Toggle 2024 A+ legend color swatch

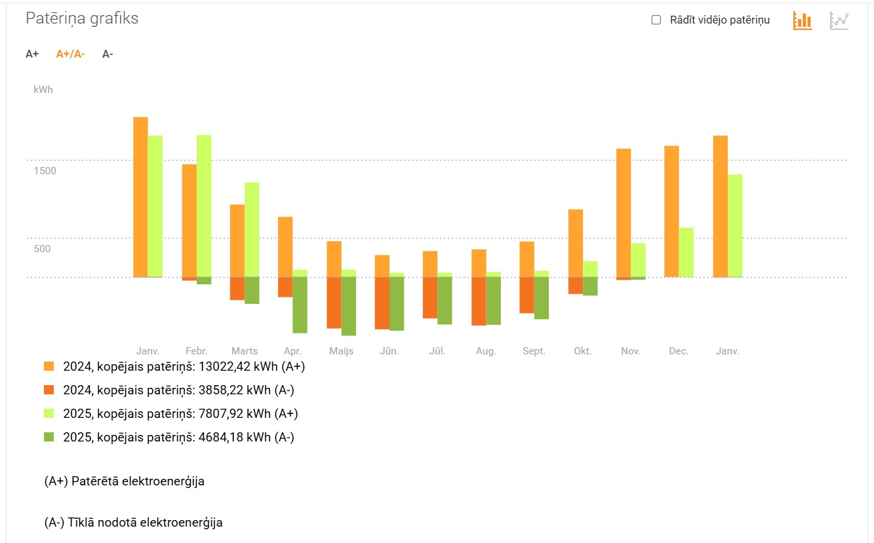tap(49, 367)
